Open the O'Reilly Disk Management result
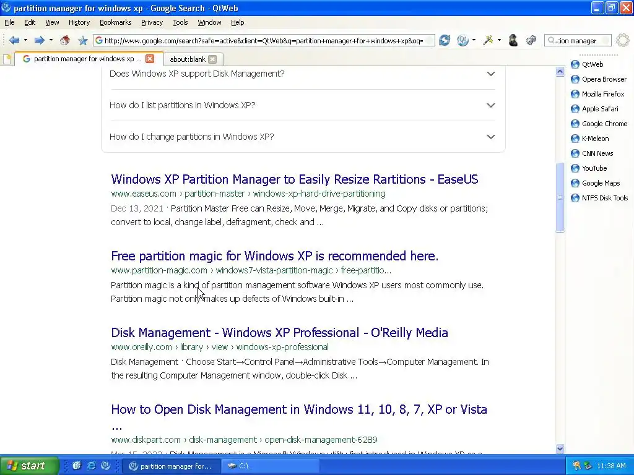This screenshot has height=475, width=634. 279,333
